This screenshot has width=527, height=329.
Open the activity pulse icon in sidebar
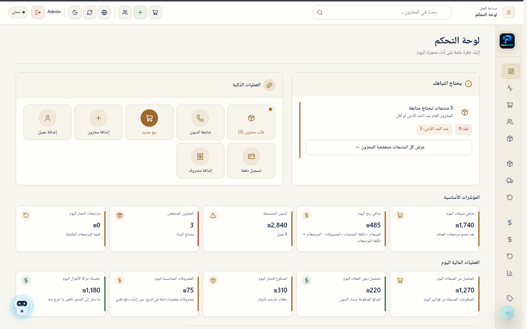510,88
